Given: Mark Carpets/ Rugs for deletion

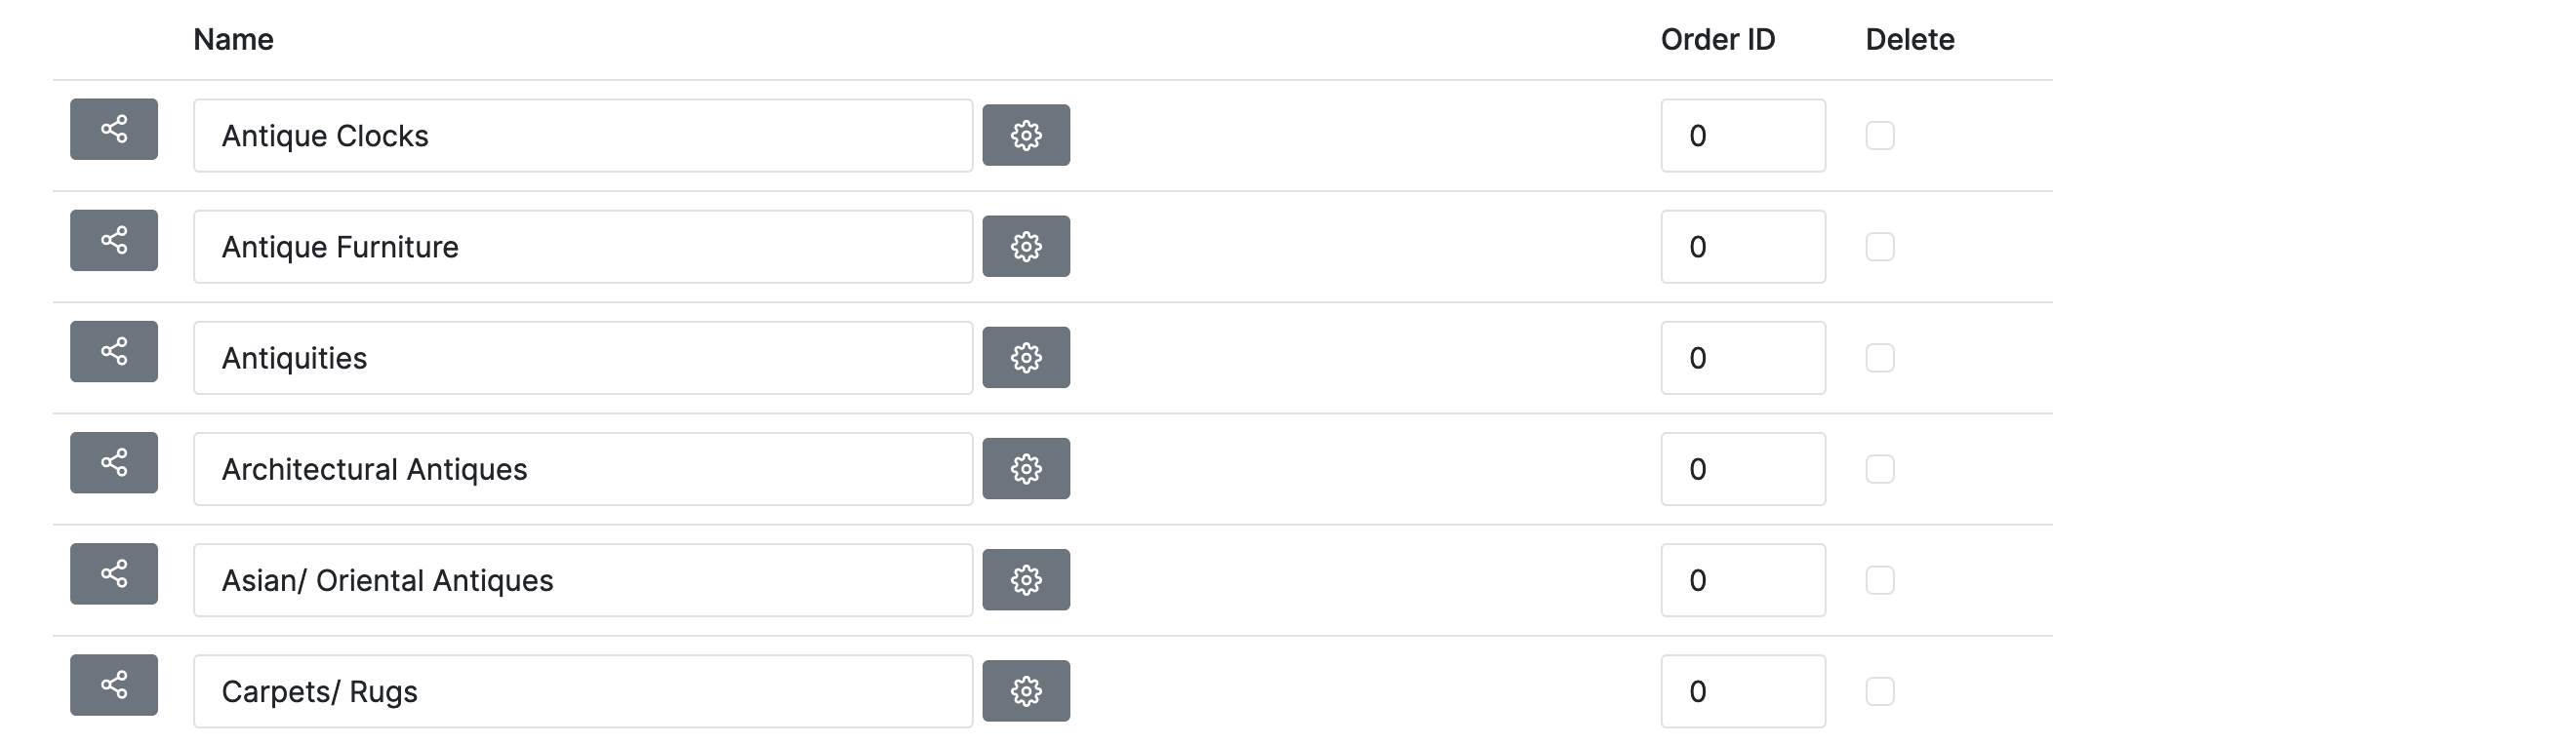Looking at the screenshot, I should 1880,691.
